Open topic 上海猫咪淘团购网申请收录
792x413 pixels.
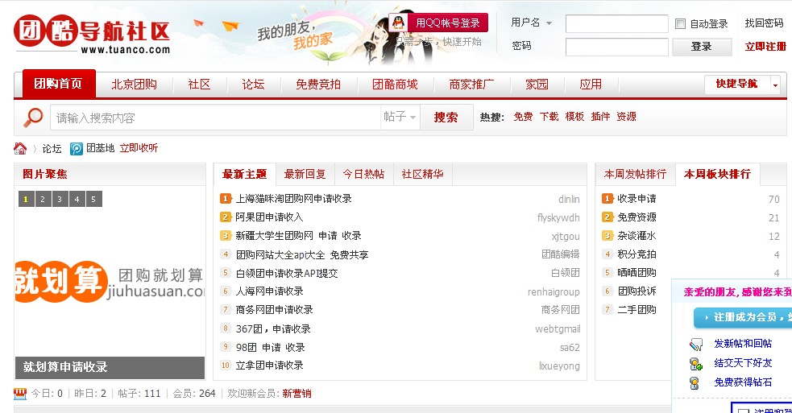pyautogui.click(x=293, y=199)
